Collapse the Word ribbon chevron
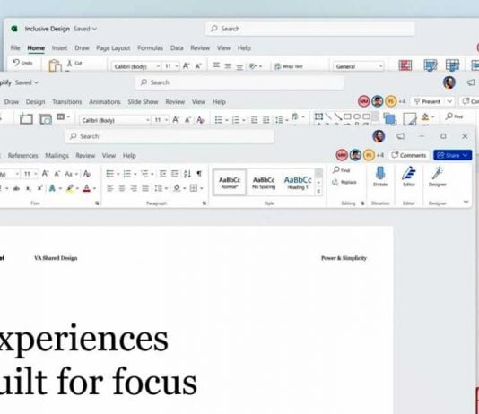Image resolution: width=479 pixels, height=414 pixels. point(466,202)
